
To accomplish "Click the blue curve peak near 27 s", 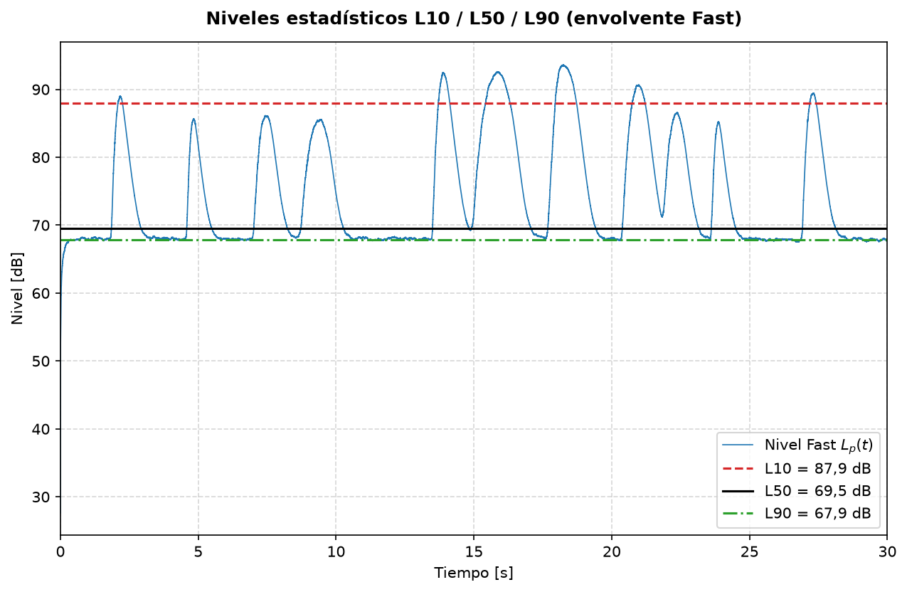I will pos(812,93).
